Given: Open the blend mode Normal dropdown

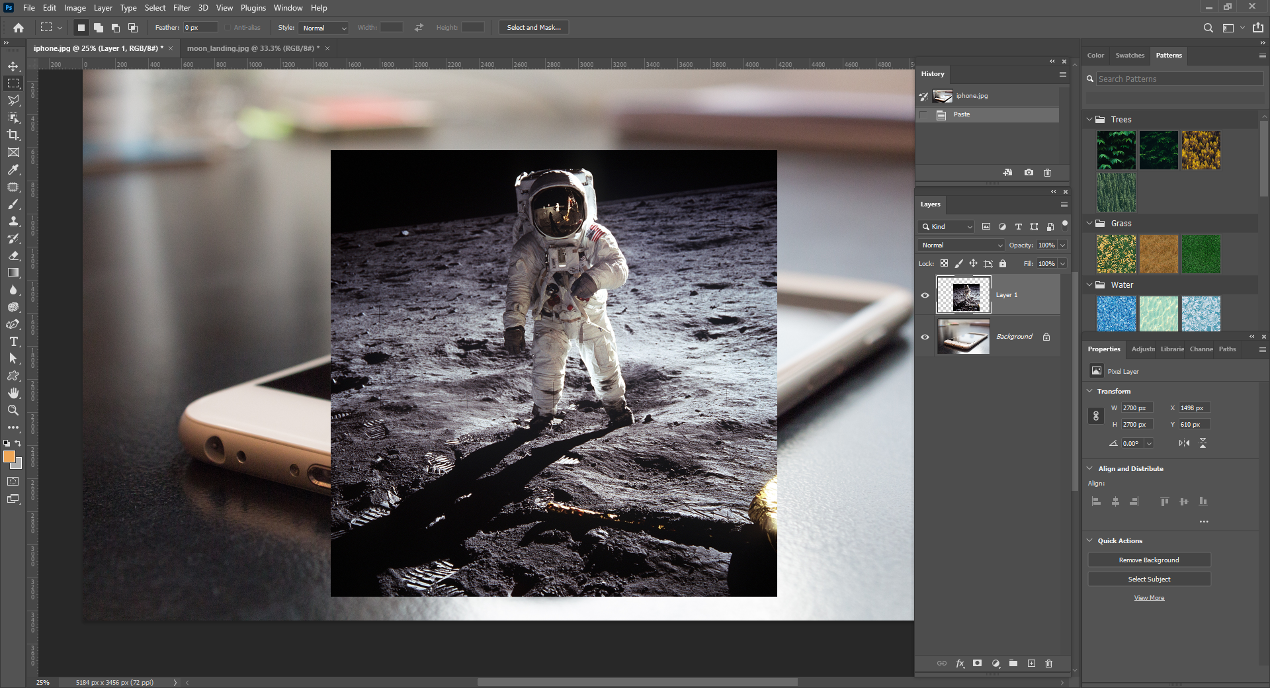Looking at the screenshot, I should pyautogui.click(x=961, y=245).
